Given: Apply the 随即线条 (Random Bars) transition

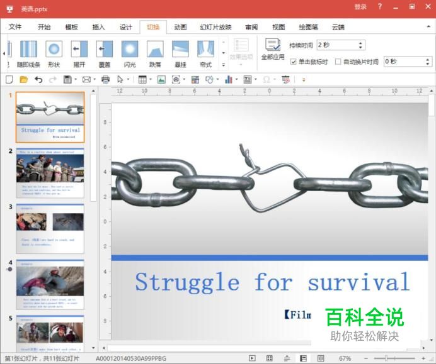Looking at the screenshot, I should coord(28,54).
